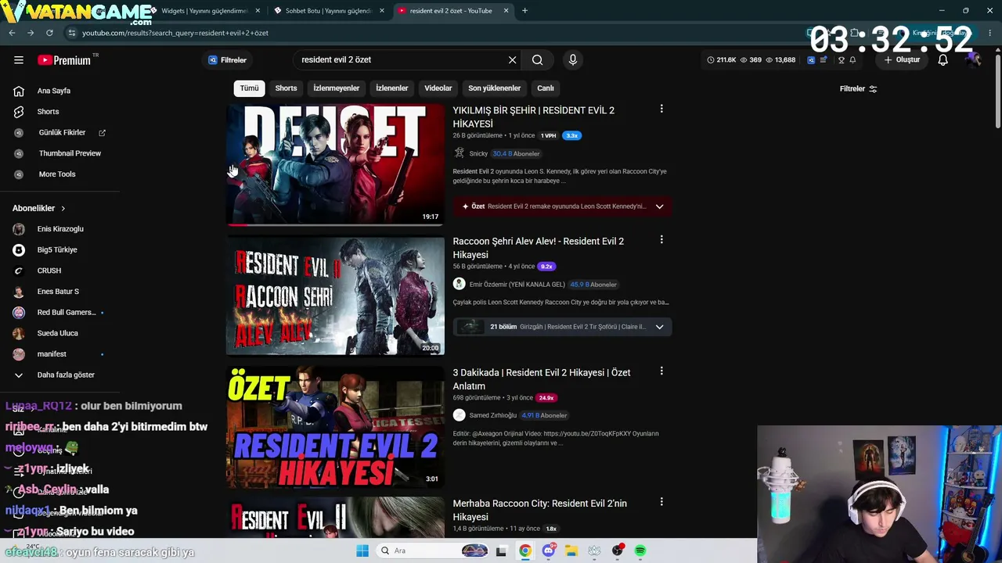
Task: Open Task View on the taskbar
Action: coord(502,550)
